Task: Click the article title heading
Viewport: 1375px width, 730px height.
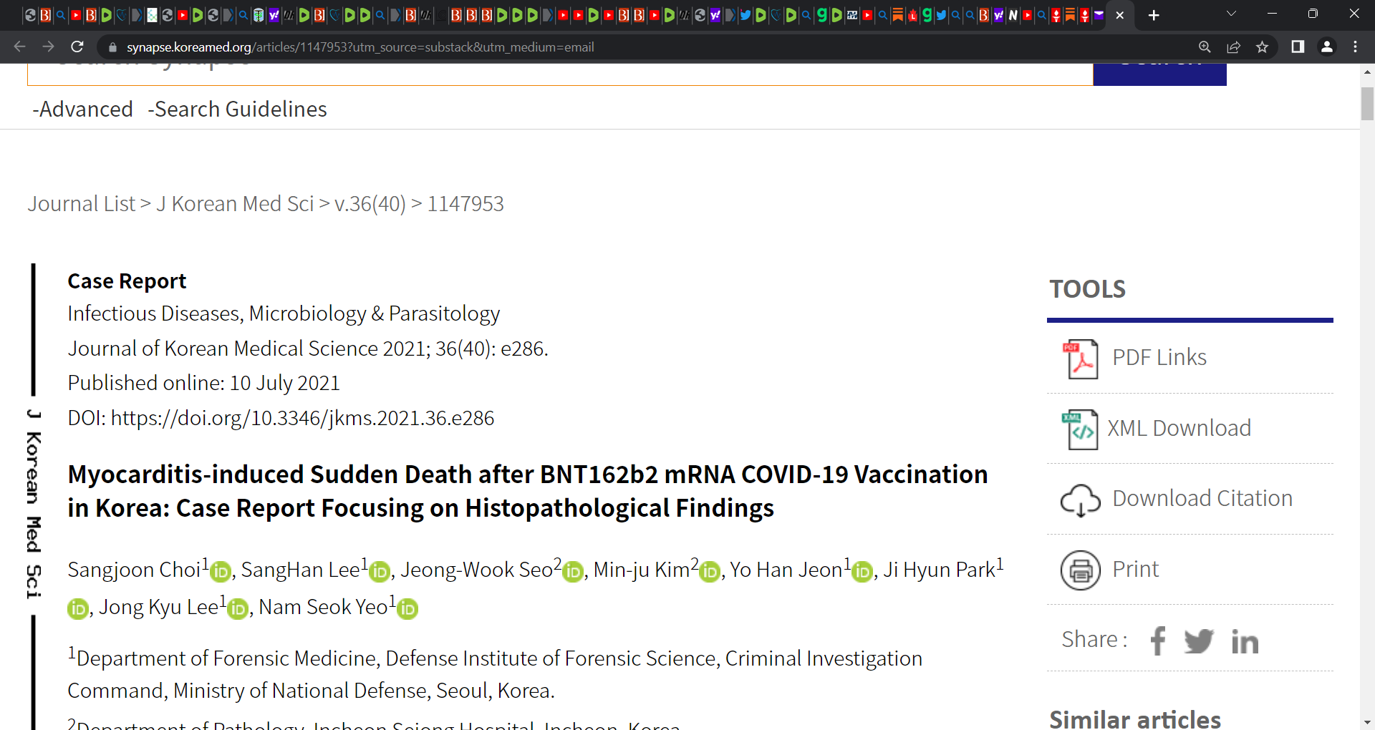Action: [x=528, y=491]
